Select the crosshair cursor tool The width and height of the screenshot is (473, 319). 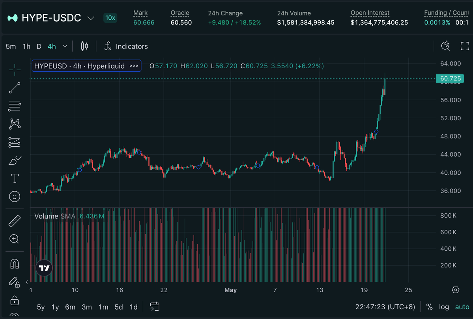[15, 70]
